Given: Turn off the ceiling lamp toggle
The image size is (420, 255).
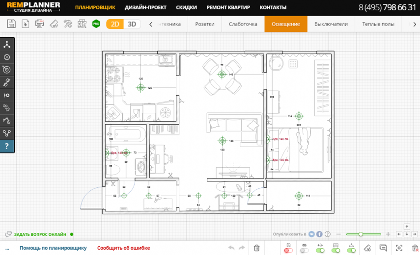Looking at the screenshot, I should 351,250.
